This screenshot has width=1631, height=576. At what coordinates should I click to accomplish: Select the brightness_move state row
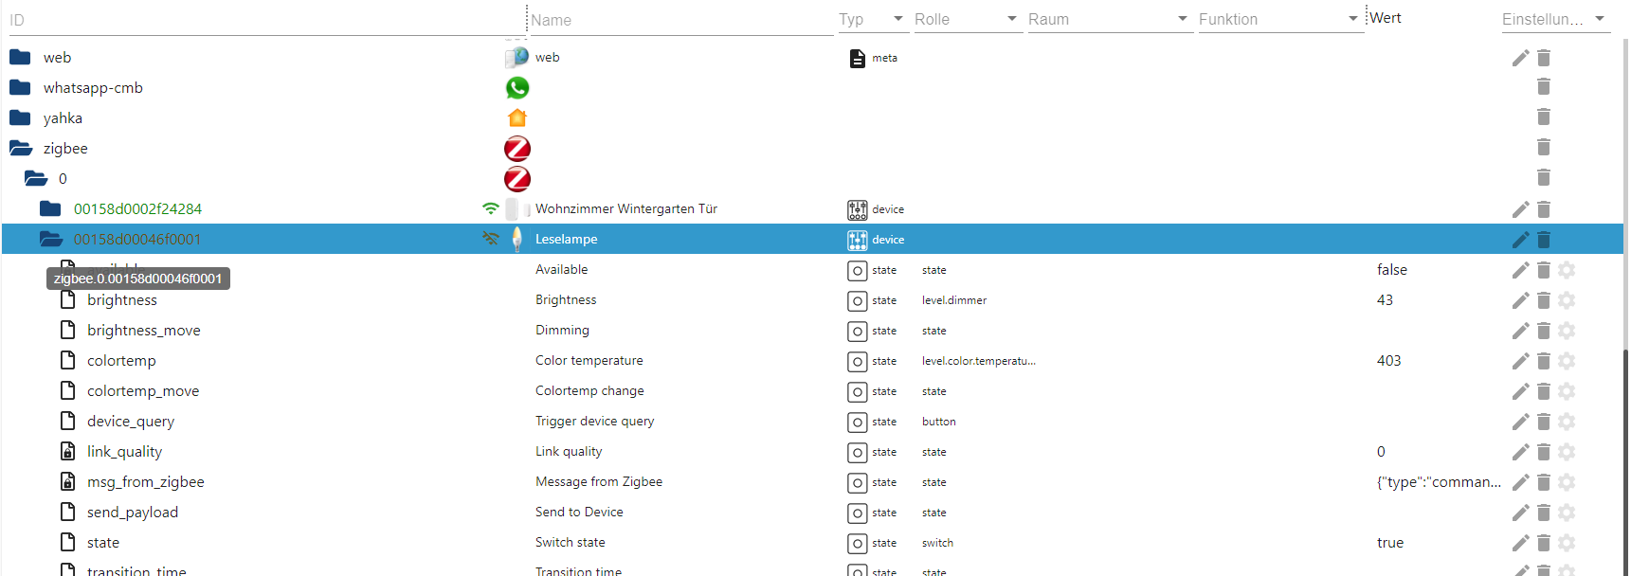(x=144, y=331)
